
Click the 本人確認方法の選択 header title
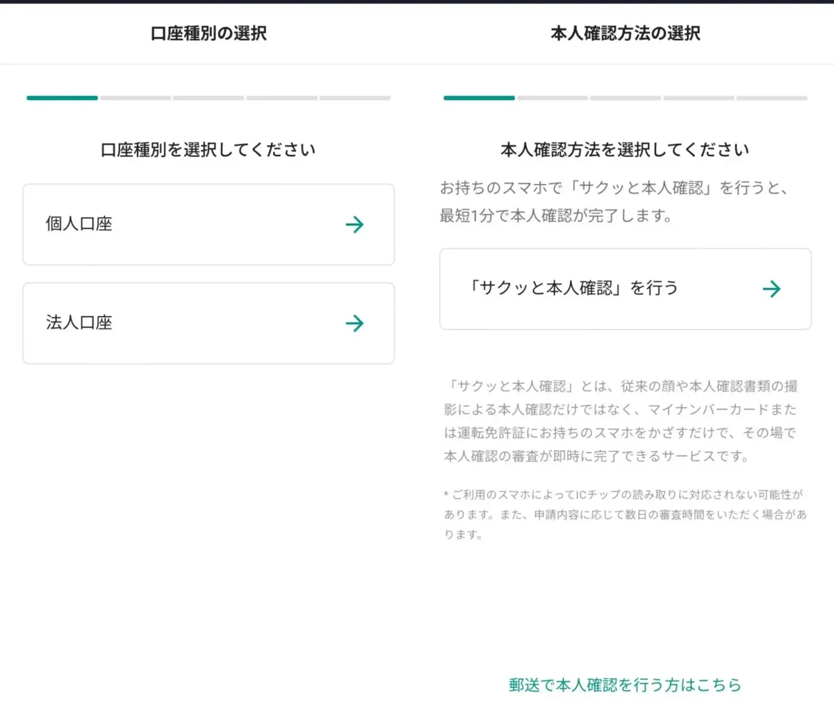pos(625,33)
